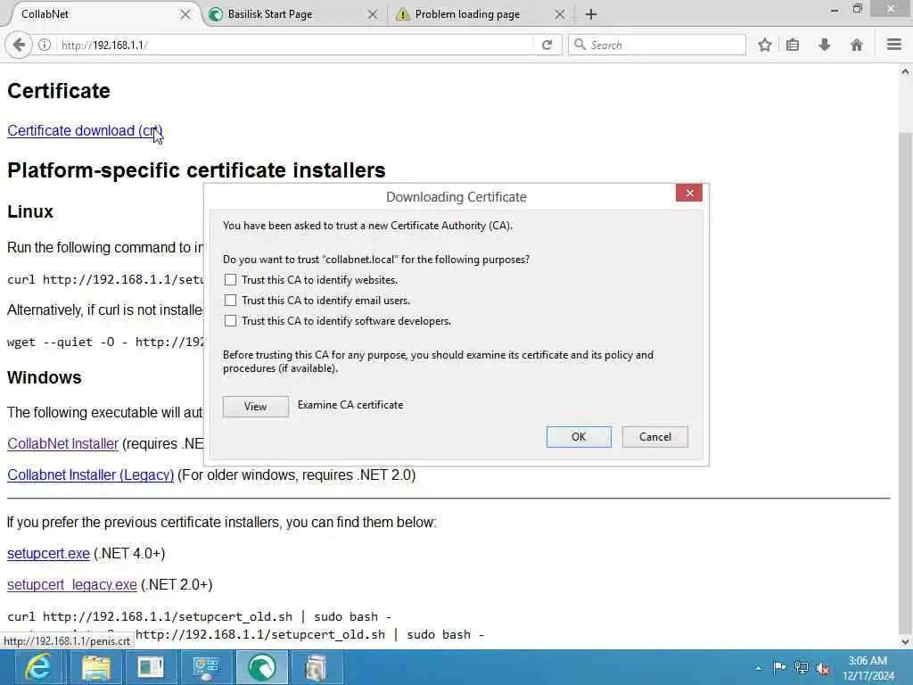Open network status tray icon
The height and width of the screenshot is (685, 913).
pos(802,667)
